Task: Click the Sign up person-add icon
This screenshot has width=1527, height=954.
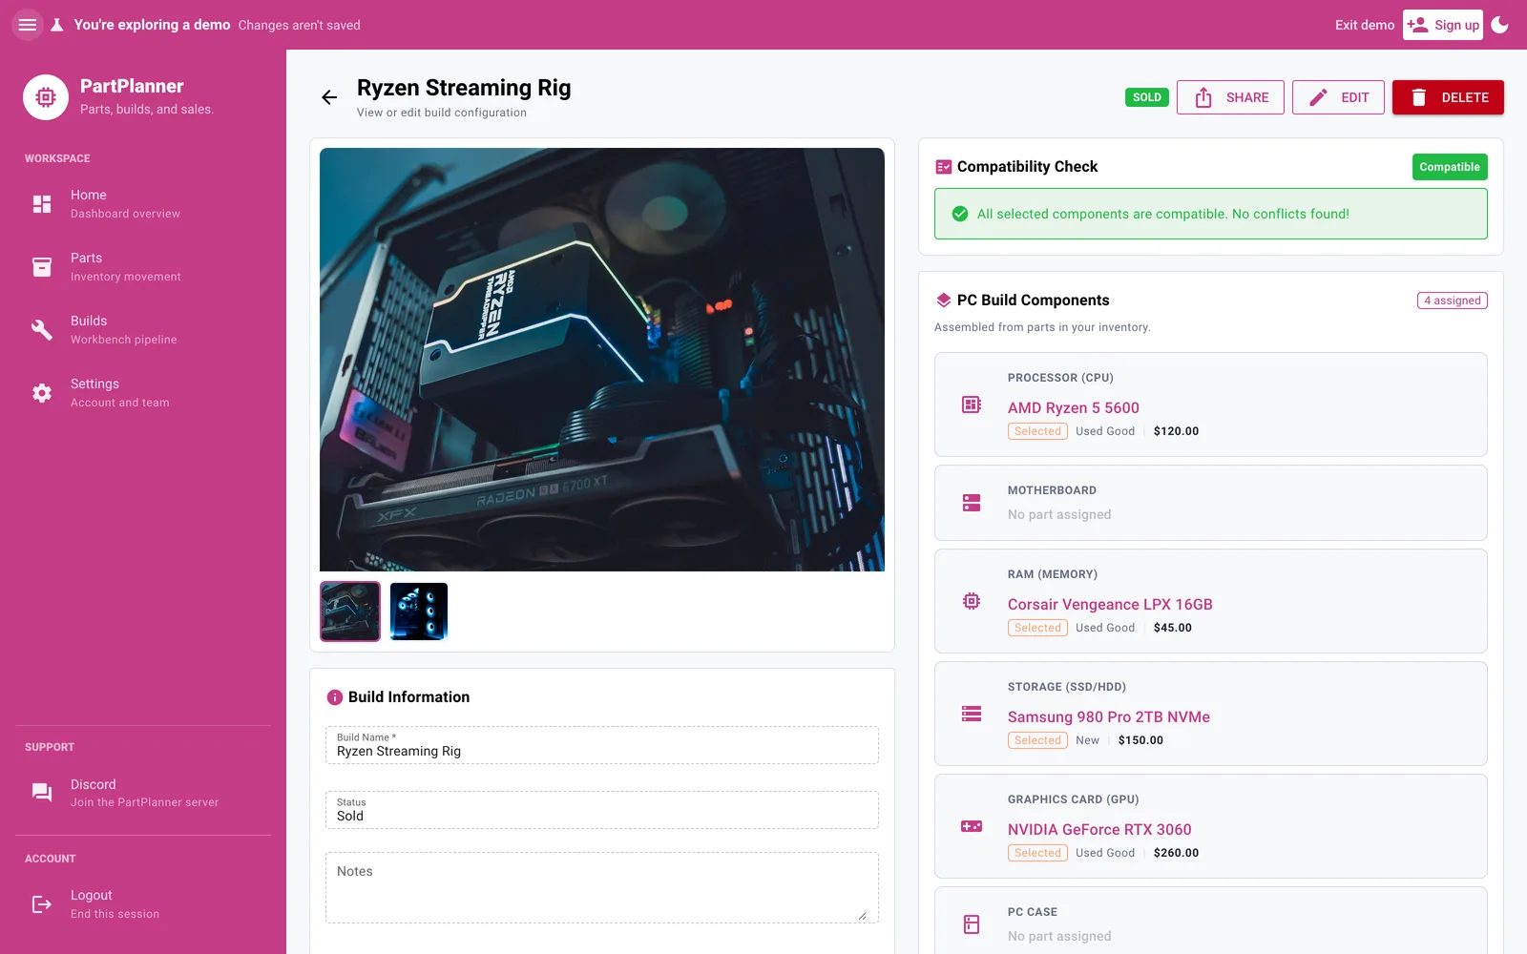Action: point(1417,25)
